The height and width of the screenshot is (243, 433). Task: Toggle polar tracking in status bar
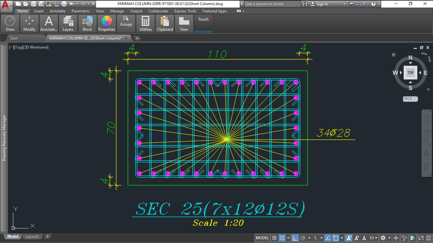[x=303, y=238]
